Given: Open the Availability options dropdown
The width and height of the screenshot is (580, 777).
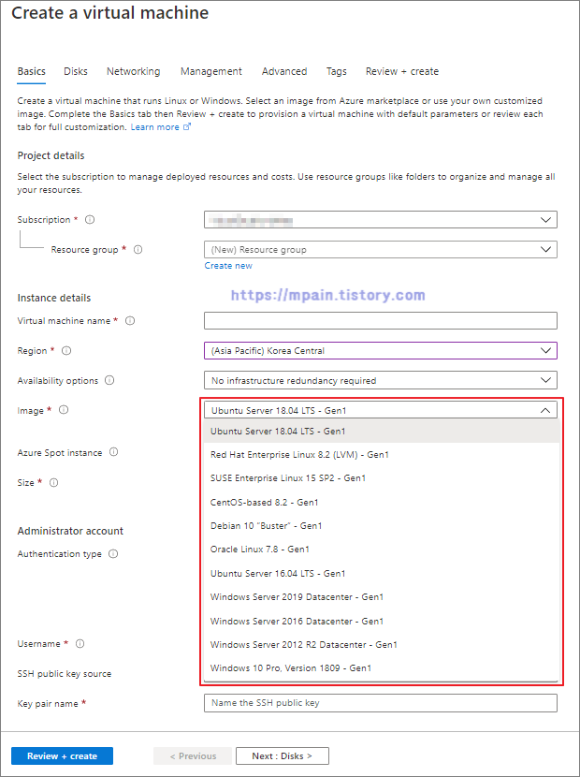Looking at the screenshot, I should point(381,380).
